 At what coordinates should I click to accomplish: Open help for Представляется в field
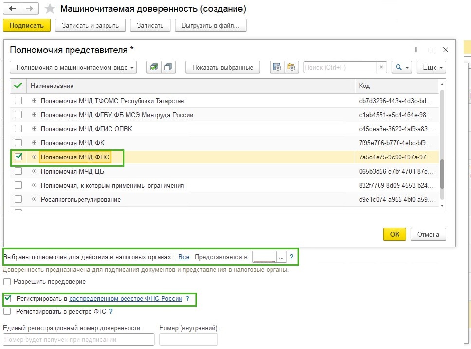click(291, 257)
